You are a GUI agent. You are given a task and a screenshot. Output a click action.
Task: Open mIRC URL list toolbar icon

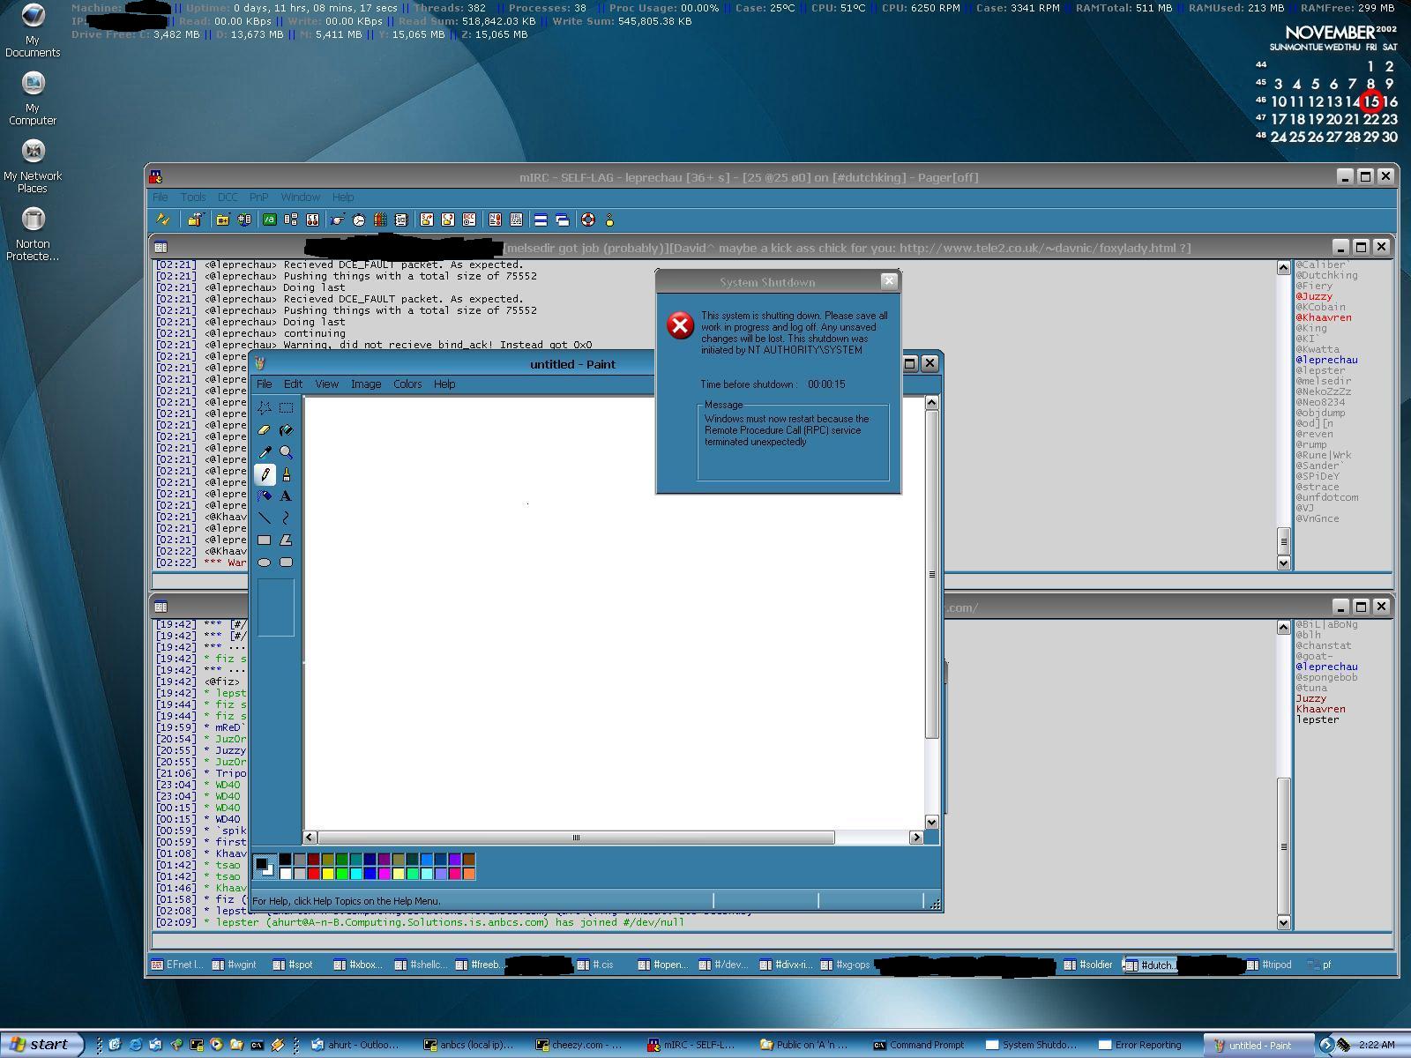tap(516, 220)
